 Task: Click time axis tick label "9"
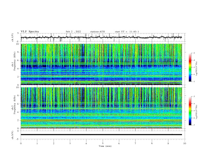coord(168,143)
